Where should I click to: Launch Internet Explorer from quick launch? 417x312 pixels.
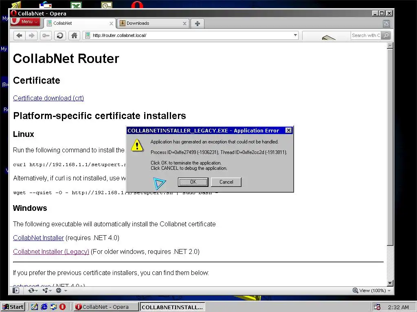tap(44, 307)
